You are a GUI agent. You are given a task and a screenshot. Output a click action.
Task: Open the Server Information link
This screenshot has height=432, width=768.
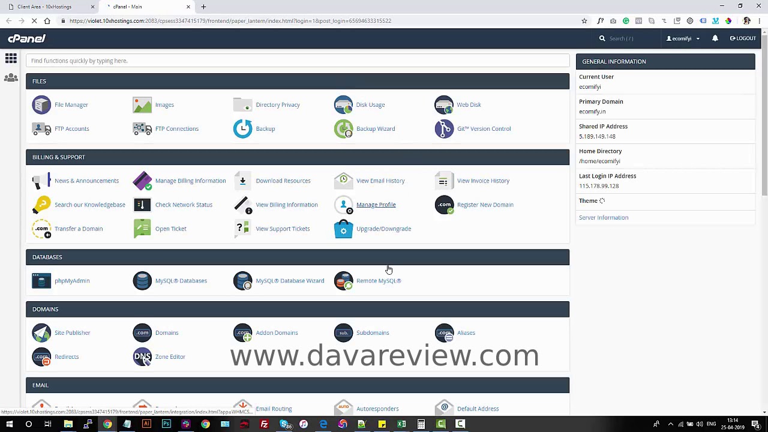[x=604, y=218]
